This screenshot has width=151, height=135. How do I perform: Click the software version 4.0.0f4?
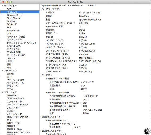tap(92, 6)
